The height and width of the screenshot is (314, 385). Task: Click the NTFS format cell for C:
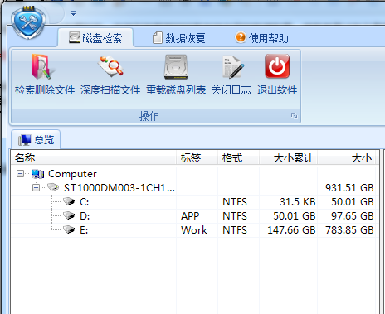click(x=235, y=202)
